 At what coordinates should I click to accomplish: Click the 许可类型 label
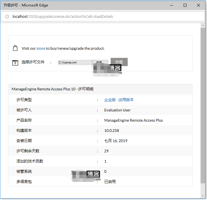coord(24,100)
